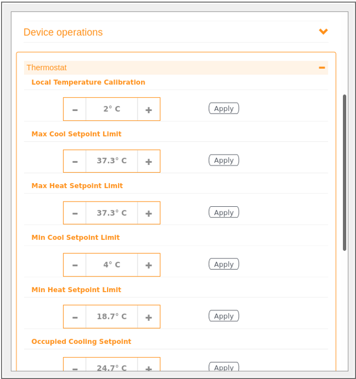Click the vertical scrollbar thumb

[x=344, y=173]
